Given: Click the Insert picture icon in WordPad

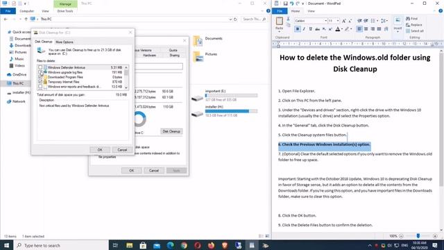Looking at the screenshot, I should coord(398,20).
